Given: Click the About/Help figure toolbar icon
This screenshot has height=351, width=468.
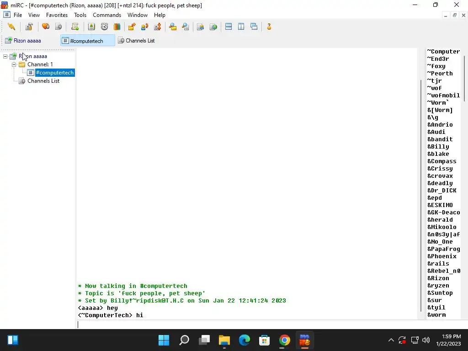Looking at the screenshot, I should pos(269,27).
